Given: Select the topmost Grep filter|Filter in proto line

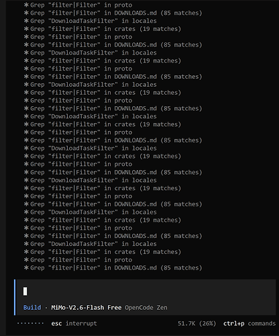Looking at the screenshot, I should pos(78,5).
